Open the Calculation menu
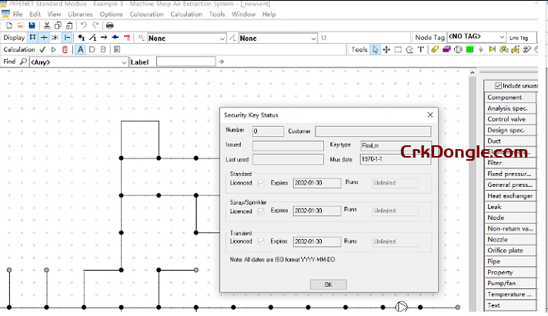The width and height of the screenshot is (548, 316). coord(186,14)
